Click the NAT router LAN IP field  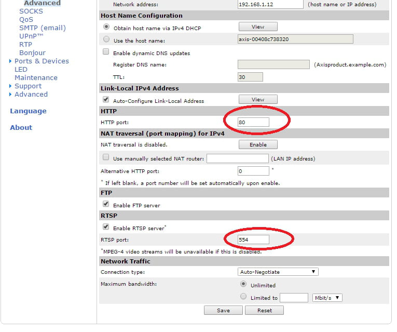pos(238,158)
